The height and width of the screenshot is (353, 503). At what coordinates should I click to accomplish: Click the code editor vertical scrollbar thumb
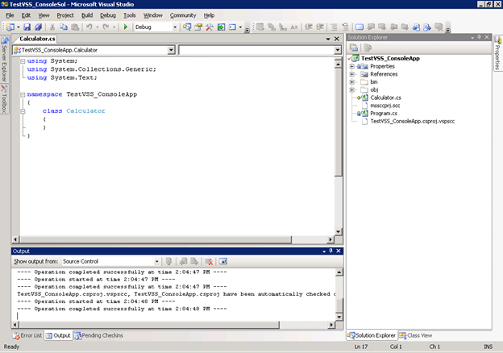tap(338, 123)
